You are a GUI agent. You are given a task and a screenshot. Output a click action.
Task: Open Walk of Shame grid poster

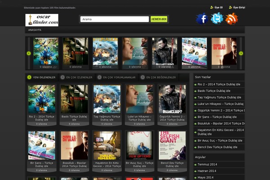[107, 145]
